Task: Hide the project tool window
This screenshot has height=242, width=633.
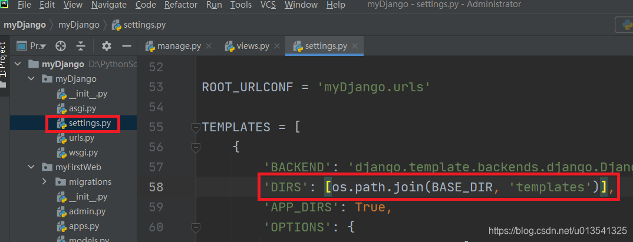Action: click(x=127, y=46)
